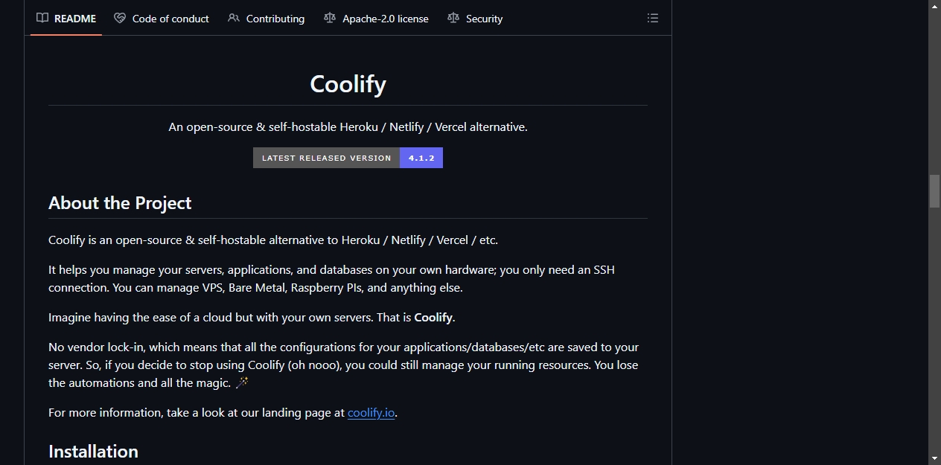Screen dimensions: 941x465
Task: Open the coolify.io link
Action: point(371,412)
